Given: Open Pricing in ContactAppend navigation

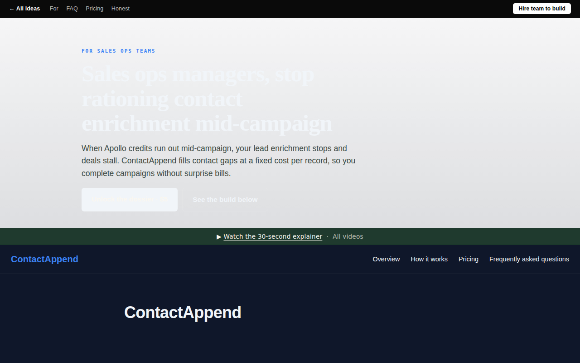Looking at the screenshot, I should click(469, 259).
